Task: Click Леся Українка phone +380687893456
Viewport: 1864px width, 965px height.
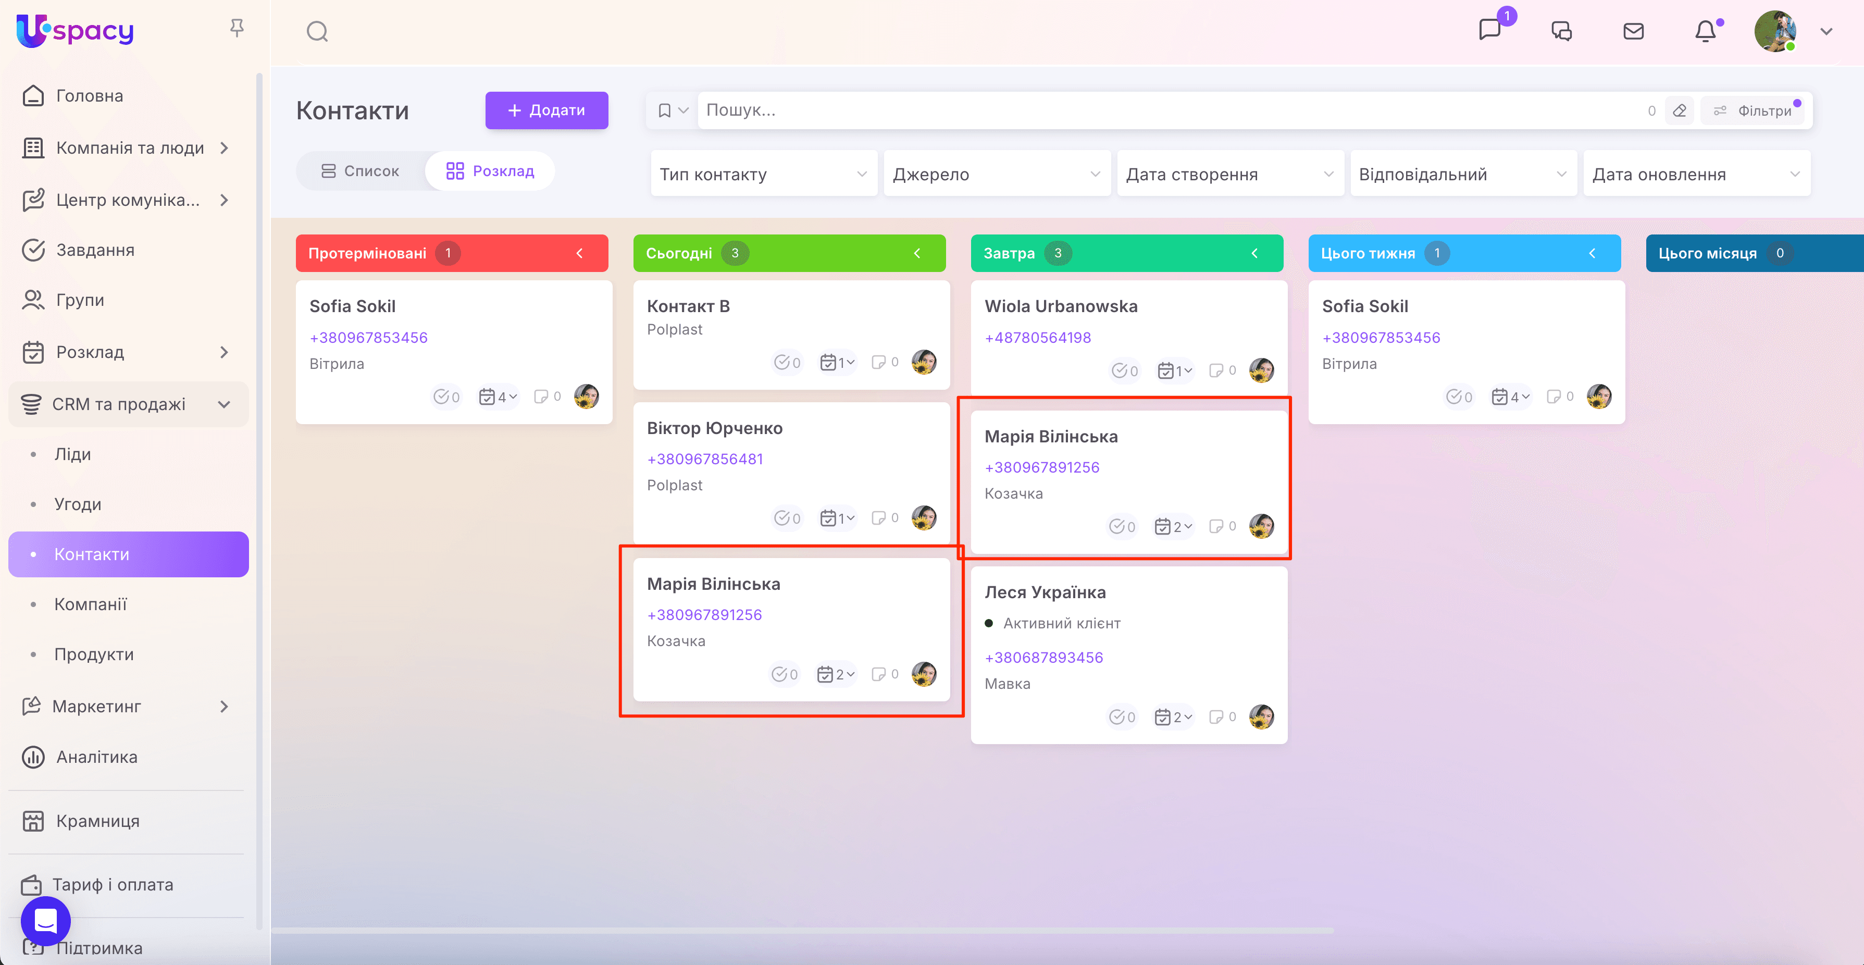Action: [1043, 658]
